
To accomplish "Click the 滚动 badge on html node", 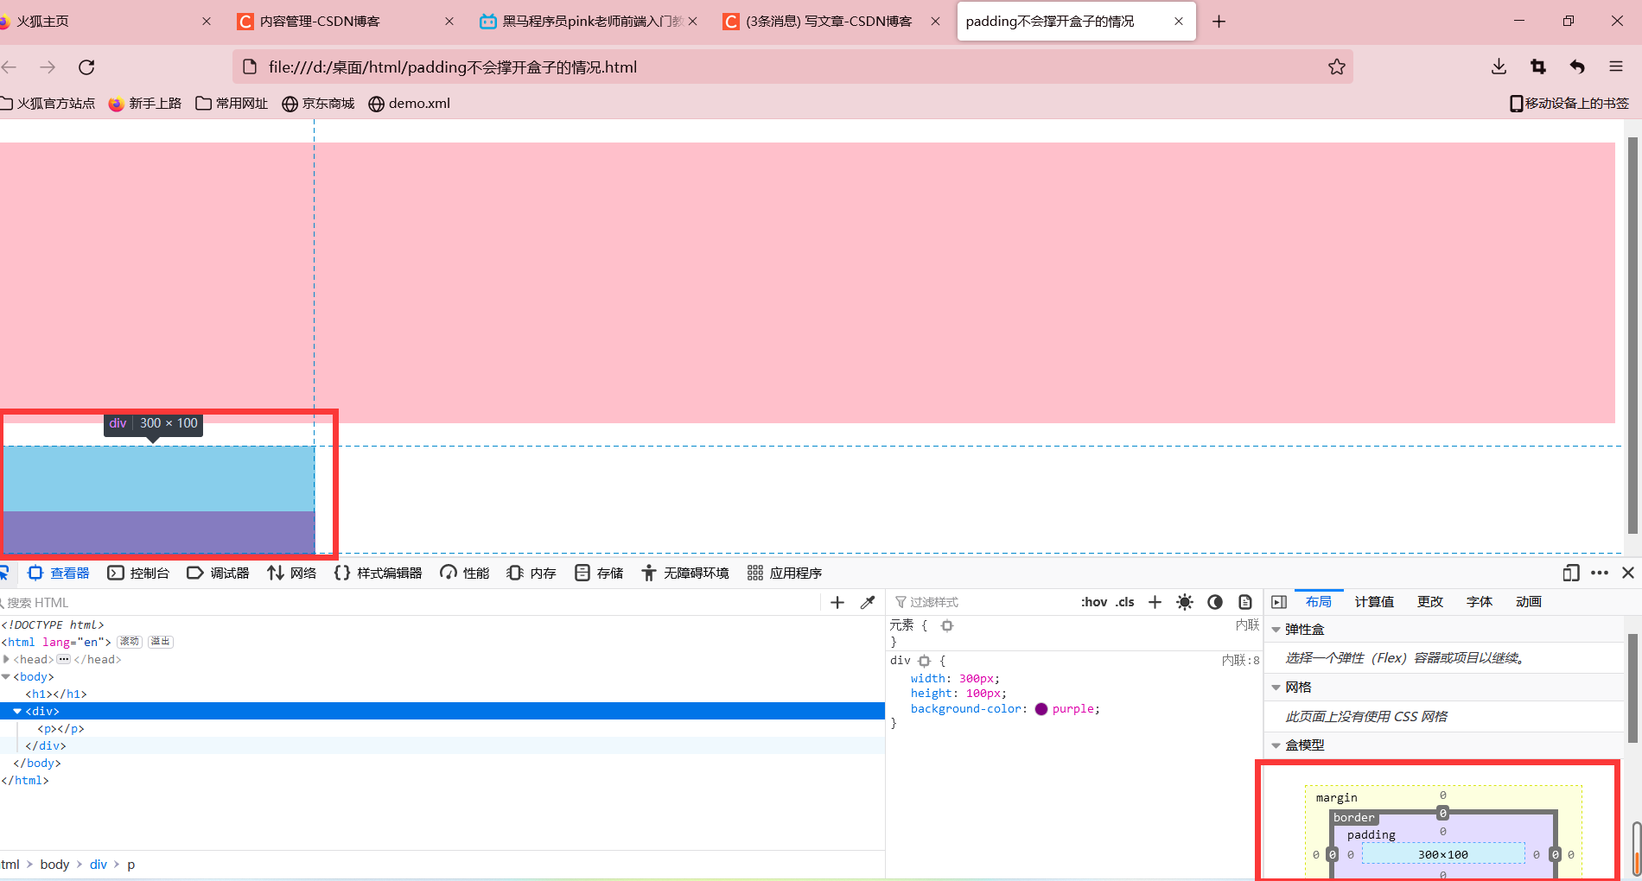I will [129, 642].
